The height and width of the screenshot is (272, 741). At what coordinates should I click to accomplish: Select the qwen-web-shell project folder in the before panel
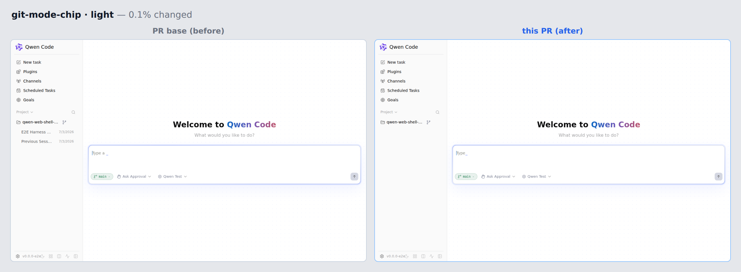[x=37, y=122]
